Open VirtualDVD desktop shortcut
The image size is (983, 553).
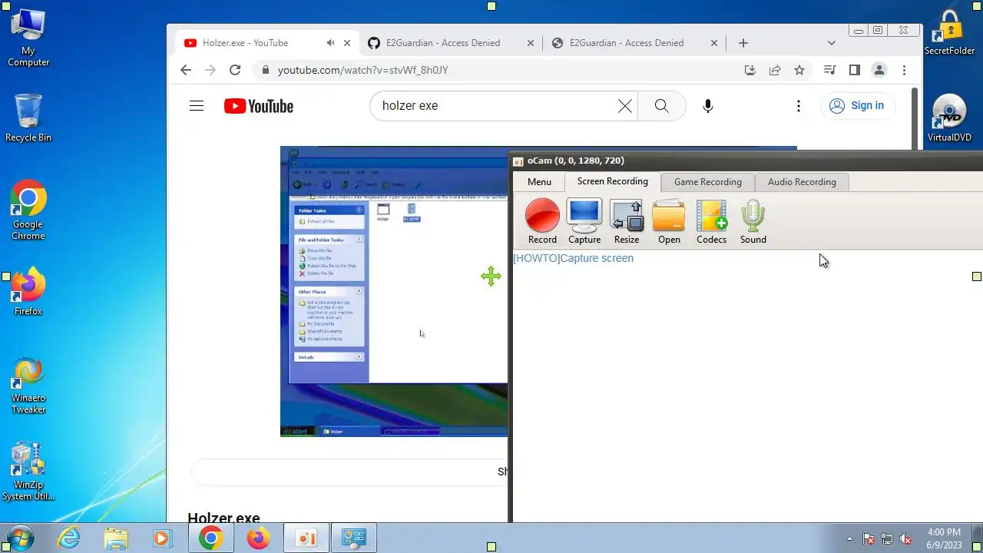click(x=949, y=118)
